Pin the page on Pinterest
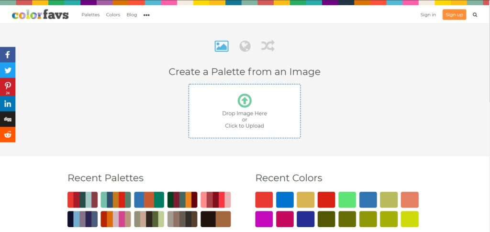This screenshot has height=232, width=490. tap(8, 87)
